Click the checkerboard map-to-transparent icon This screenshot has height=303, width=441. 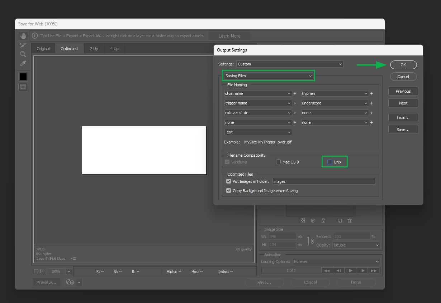pyautogui.click(x=303, y=221)
